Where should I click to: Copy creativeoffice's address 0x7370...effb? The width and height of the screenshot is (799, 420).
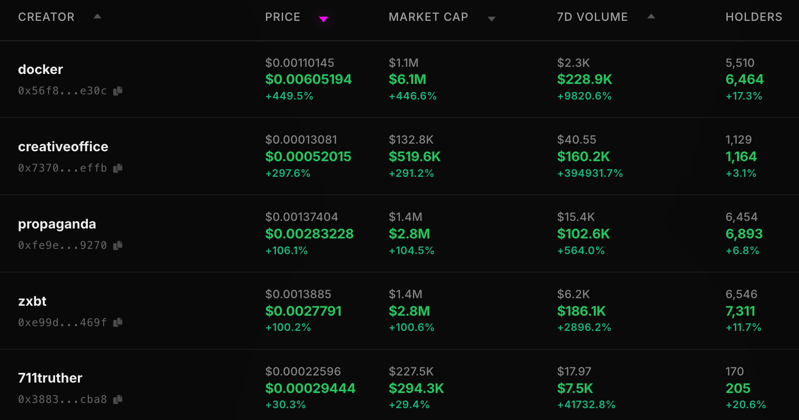pyautogui.click(x=118, y=168)
